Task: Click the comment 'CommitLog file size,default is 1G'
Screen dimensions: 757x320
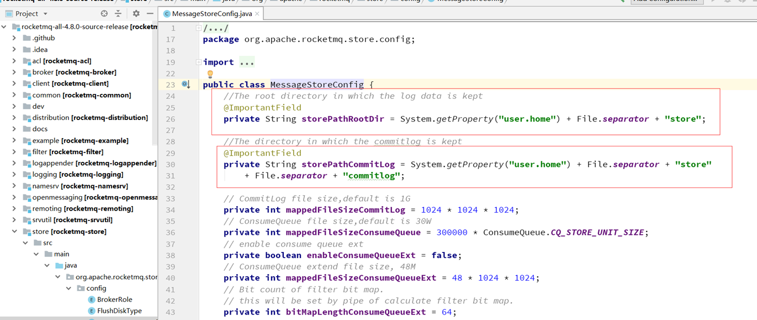Action: pyautogui.click(x=317, y=198)
